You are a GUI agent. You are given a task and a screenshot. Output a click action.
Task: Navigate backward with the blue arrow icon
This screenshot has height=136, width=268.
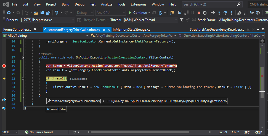9,13
